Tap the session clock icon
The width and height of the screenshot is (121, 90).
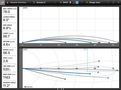34,2
